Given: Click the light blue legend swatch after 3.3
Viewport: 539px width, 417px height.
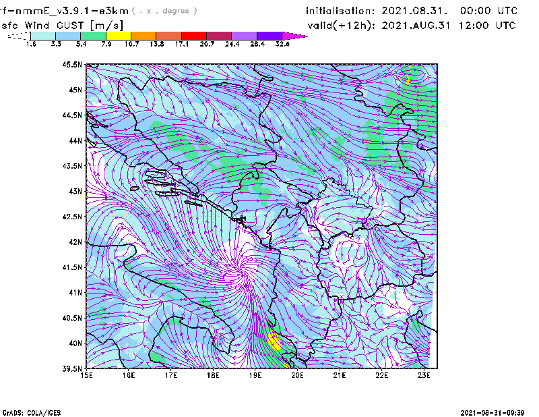Looking at the screenshot, I should pos(68,36).
